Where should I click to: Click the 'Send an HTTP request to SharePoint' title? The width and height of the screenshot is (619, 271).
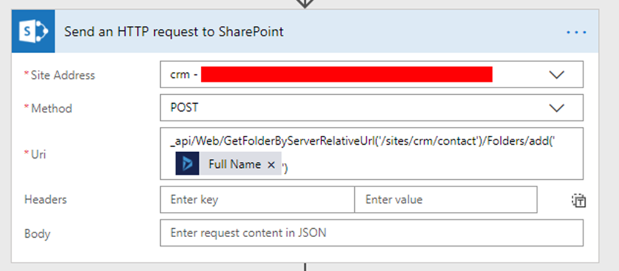pyautogui.click(x=174, y=32)
